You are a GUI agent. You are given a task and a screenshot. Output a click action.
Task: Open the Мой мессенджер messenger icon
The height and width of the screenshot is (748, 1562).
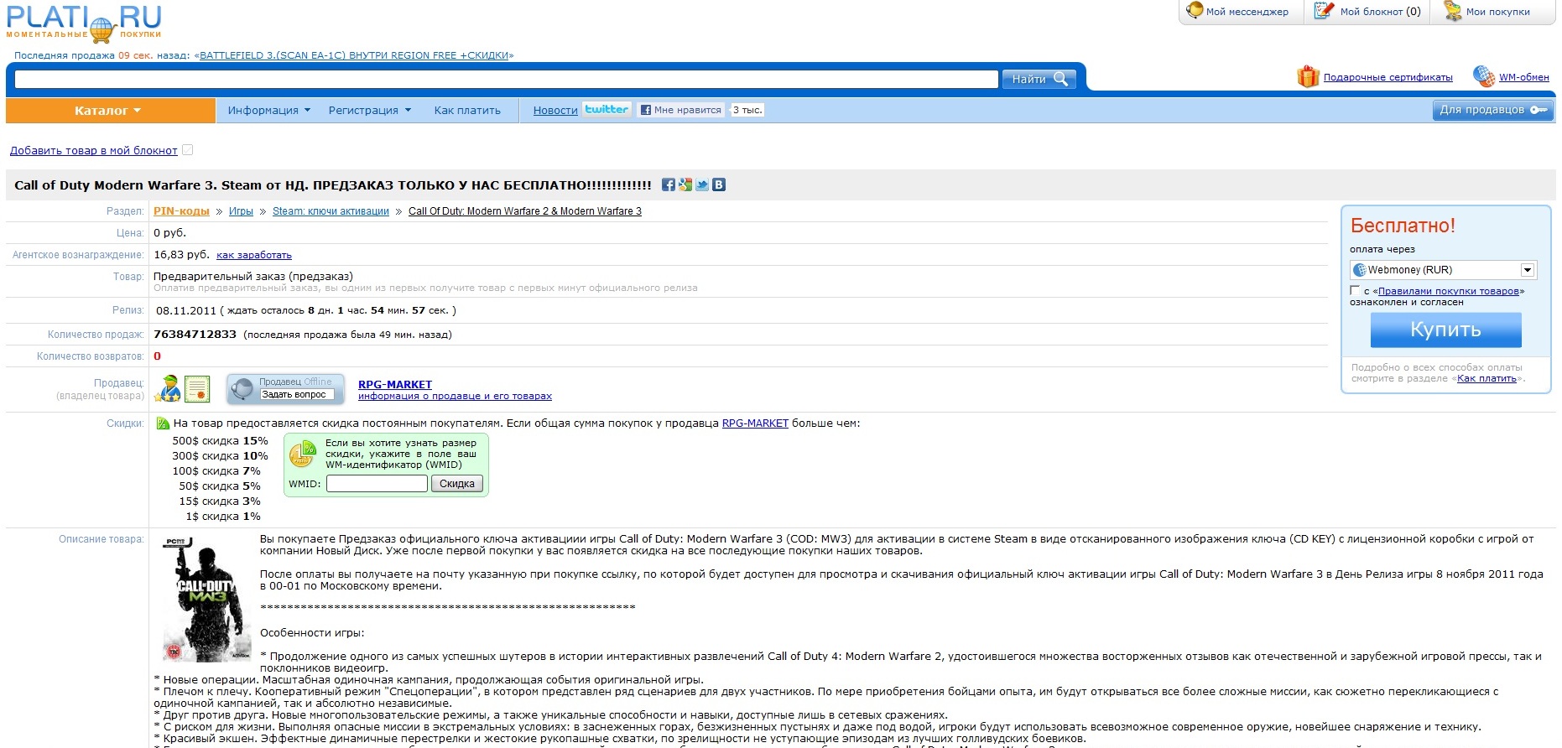pyautogui.click(x=1195, y=11)
